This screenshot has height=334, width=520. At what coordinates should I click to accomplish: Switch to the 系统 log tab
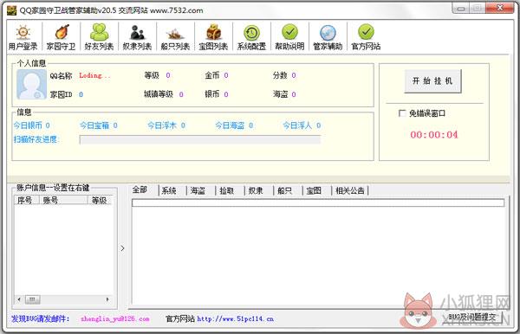pyautogui.click(x=169, y=190)
